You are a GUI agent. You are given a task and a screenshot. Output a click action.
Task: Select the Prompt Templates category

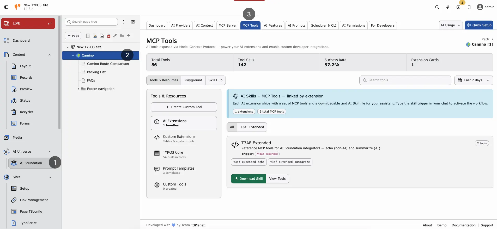(x=184, y=170)
